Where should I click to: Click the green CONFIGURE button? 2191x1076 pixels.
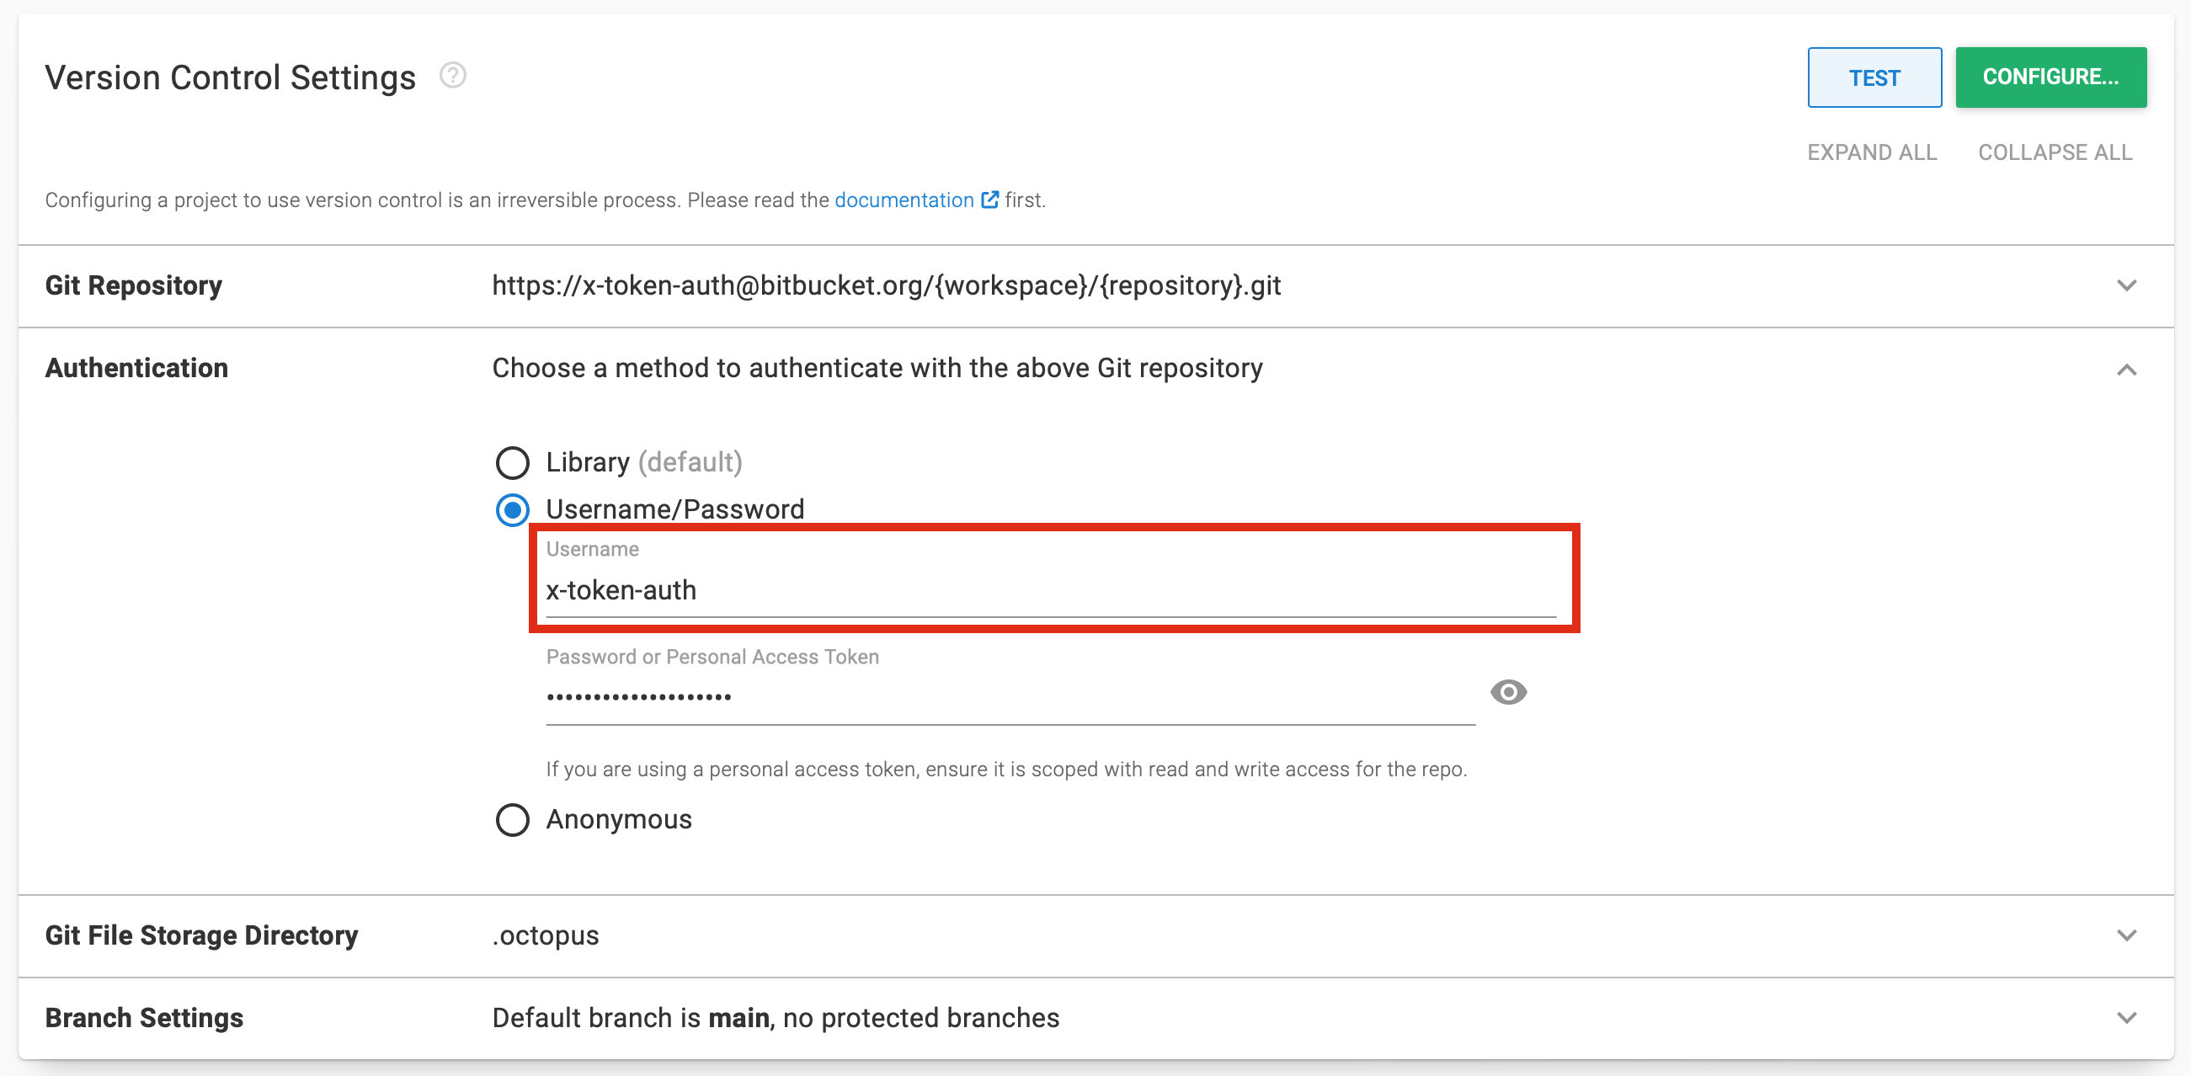pyautogui.click(x=2051, y=77)
